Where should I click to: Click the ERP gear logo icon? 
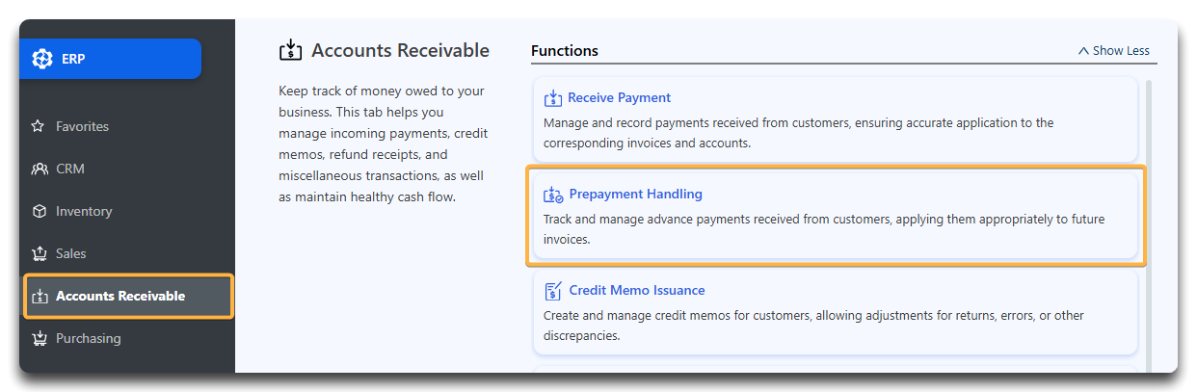(42, 59)
